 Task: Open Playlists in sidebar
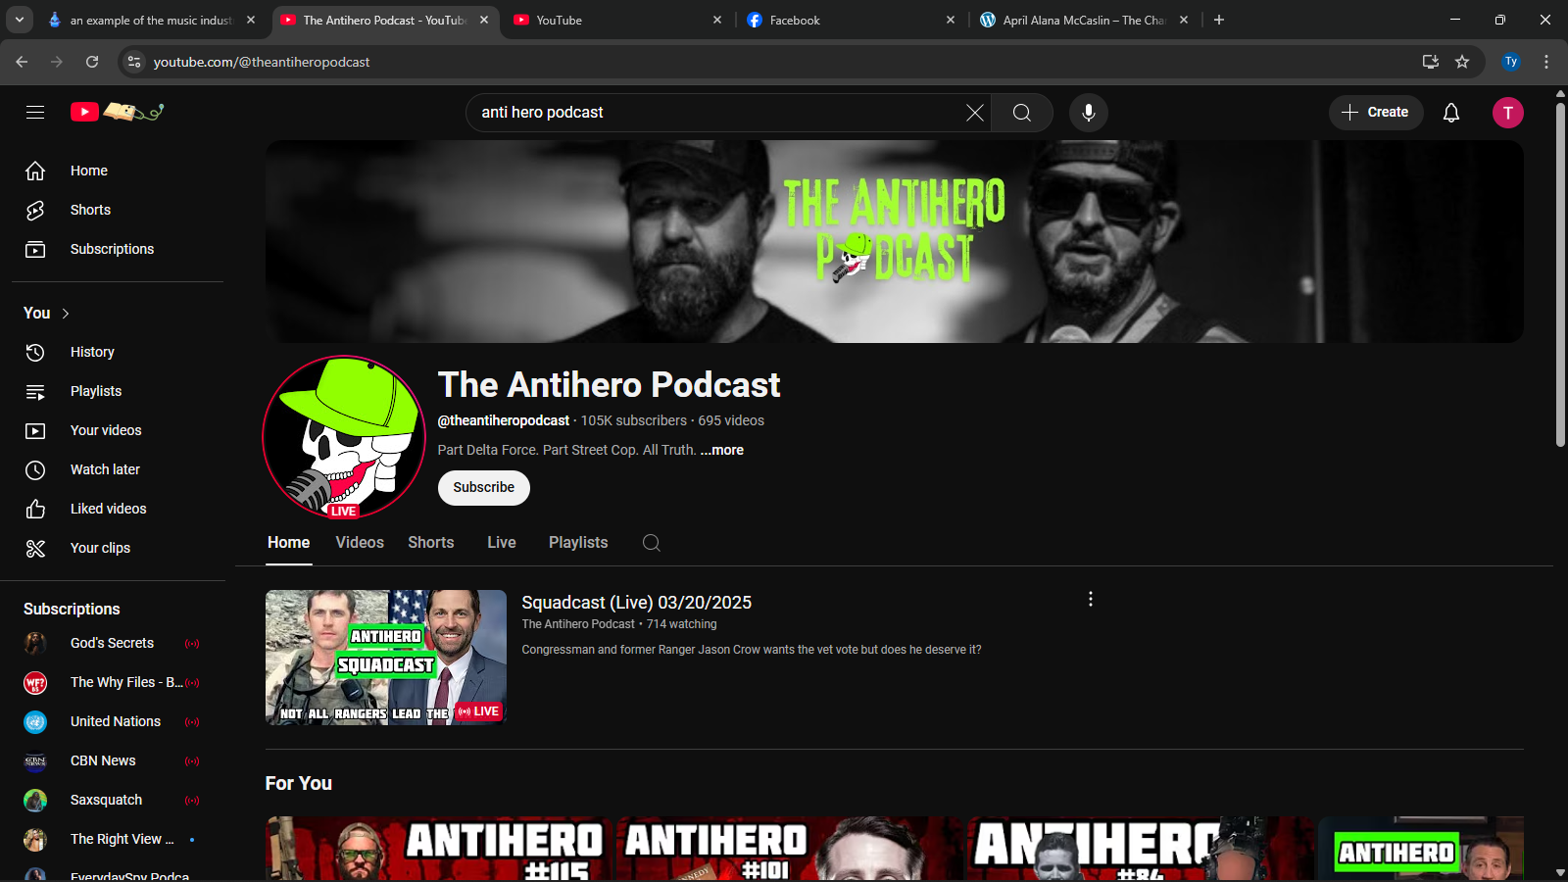[118, 391]
